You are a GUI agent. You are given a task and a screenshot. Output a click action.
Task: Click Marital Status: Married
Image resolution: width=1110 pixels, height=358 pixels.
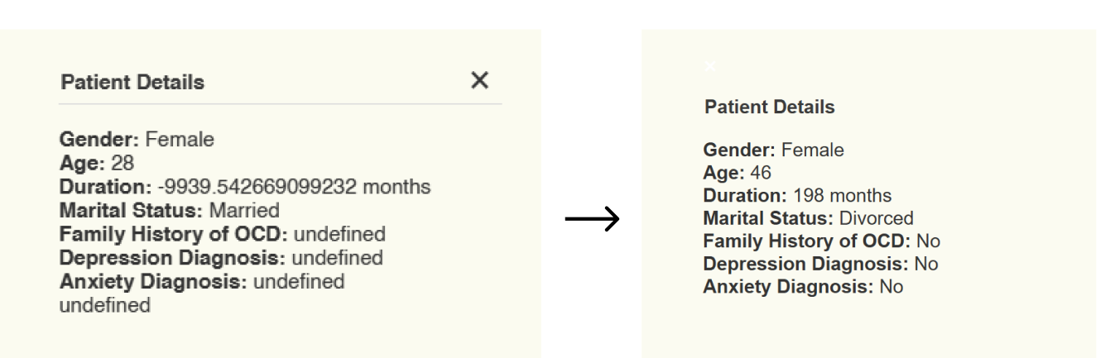click(170, 210)
